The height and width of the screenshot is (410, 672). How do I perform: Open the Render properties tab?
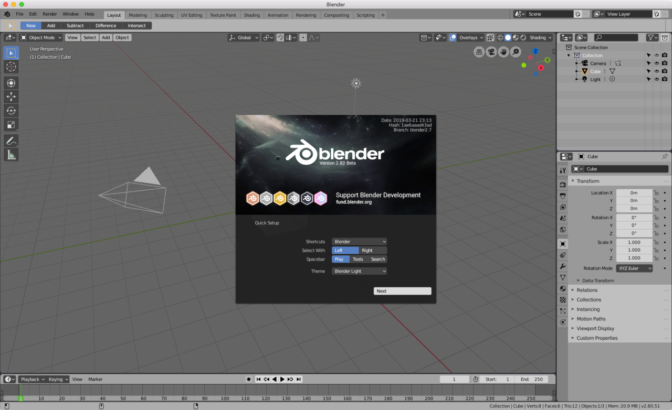tap(563, 185)
